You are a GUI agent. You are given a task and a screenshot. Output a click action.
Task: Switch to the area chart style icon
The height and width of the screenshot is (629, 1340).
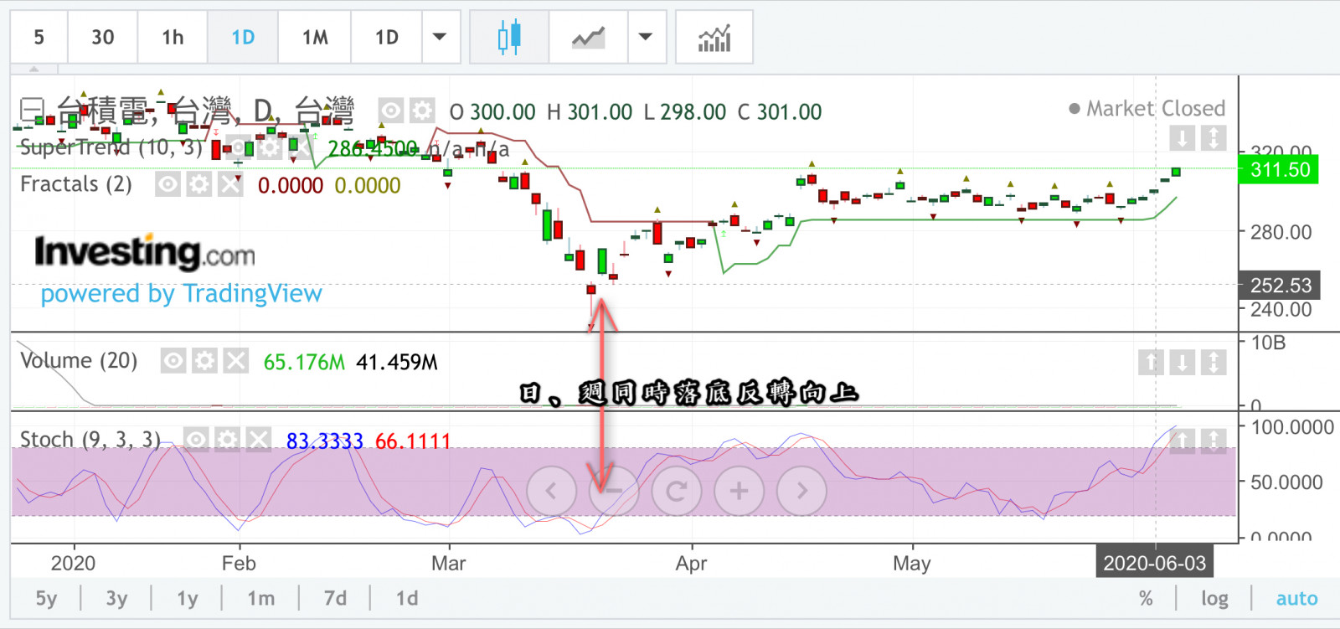pyautogui.click(x=588, y=38)
